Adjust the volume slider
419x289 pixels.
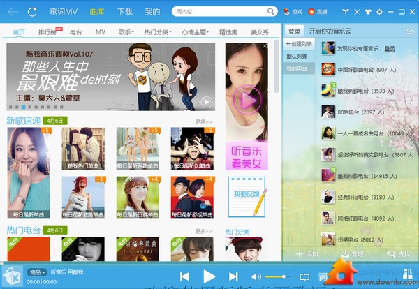276,276
